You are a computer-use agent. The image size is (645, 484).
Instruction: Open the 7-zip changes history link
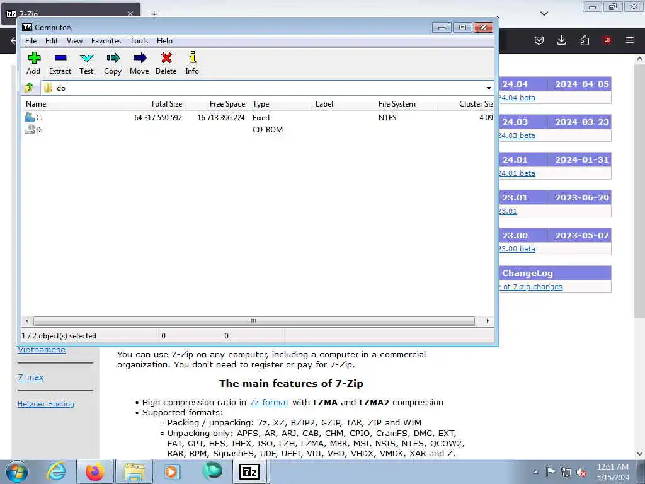point(530,287)
